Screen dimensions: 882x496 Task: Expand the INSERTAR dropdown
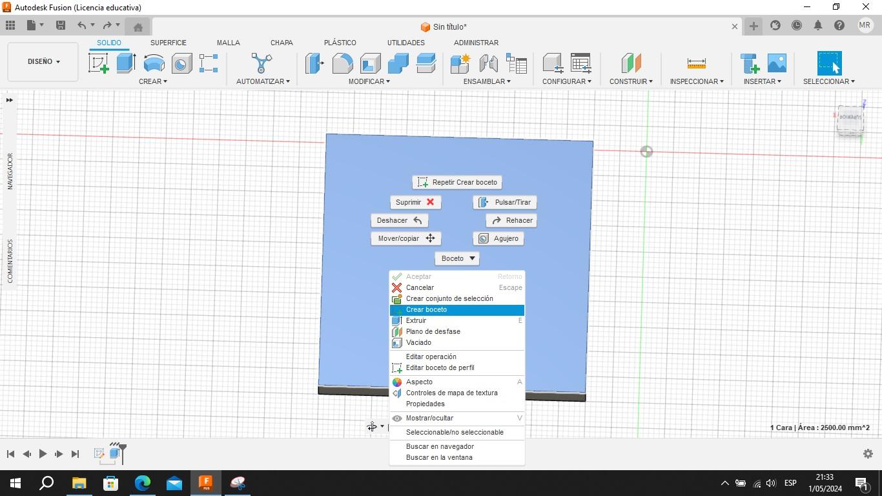(x=762, y=81)
